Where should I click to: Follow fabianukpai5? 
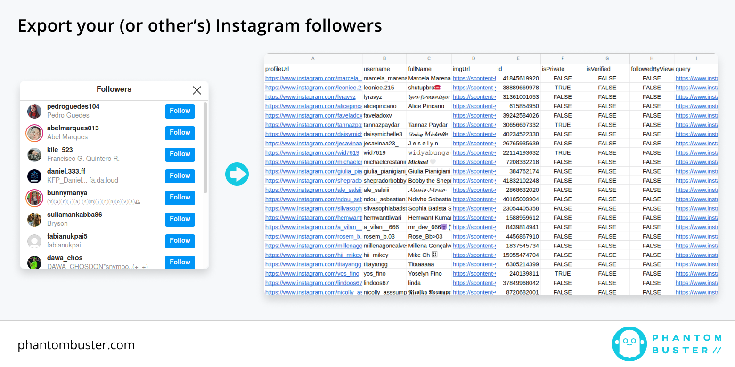coord(180,241)
